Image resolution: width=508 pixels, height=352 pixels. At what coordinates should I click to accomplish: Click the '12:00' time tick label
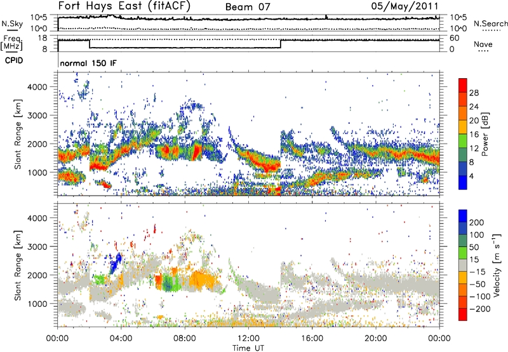click(x=248, y=339)
